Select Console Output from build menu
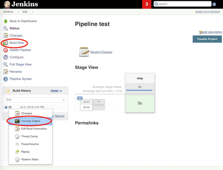The image size is (223, 170). point(31,121)
